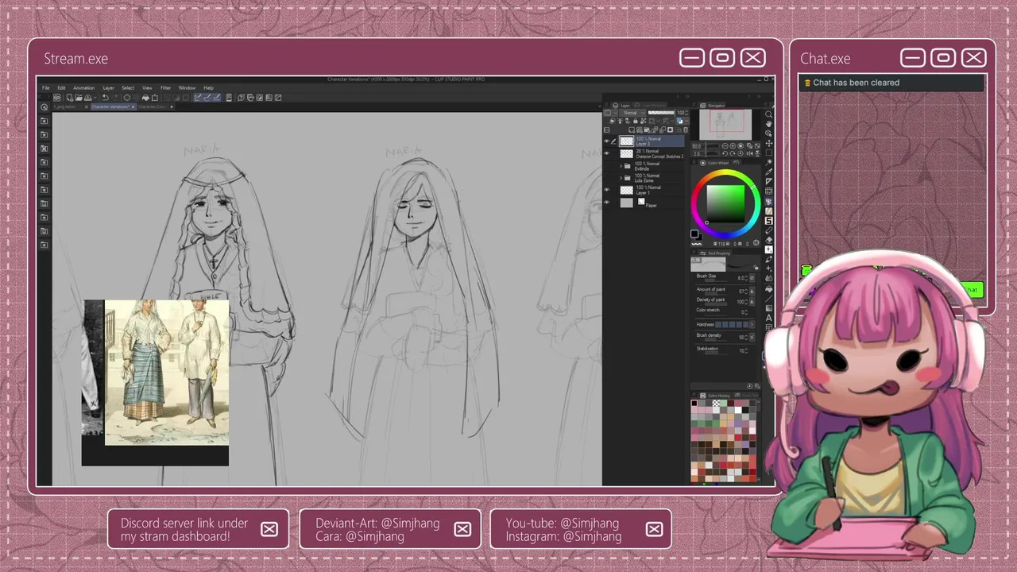1017x572 pixels.
Task: Select the Gradient tool
Action: [769, 308]
